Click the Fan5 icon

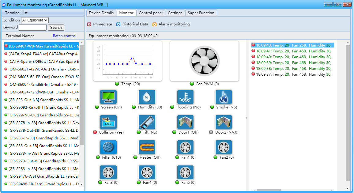[185, 172]
